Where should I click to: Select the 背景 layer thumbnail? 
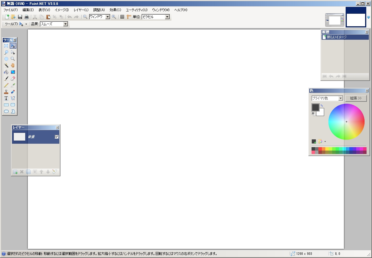pos(19,137)
